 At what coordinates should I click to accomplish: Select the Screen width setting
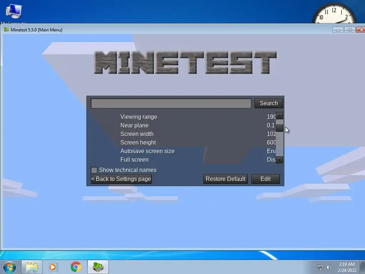click(184, 134)
